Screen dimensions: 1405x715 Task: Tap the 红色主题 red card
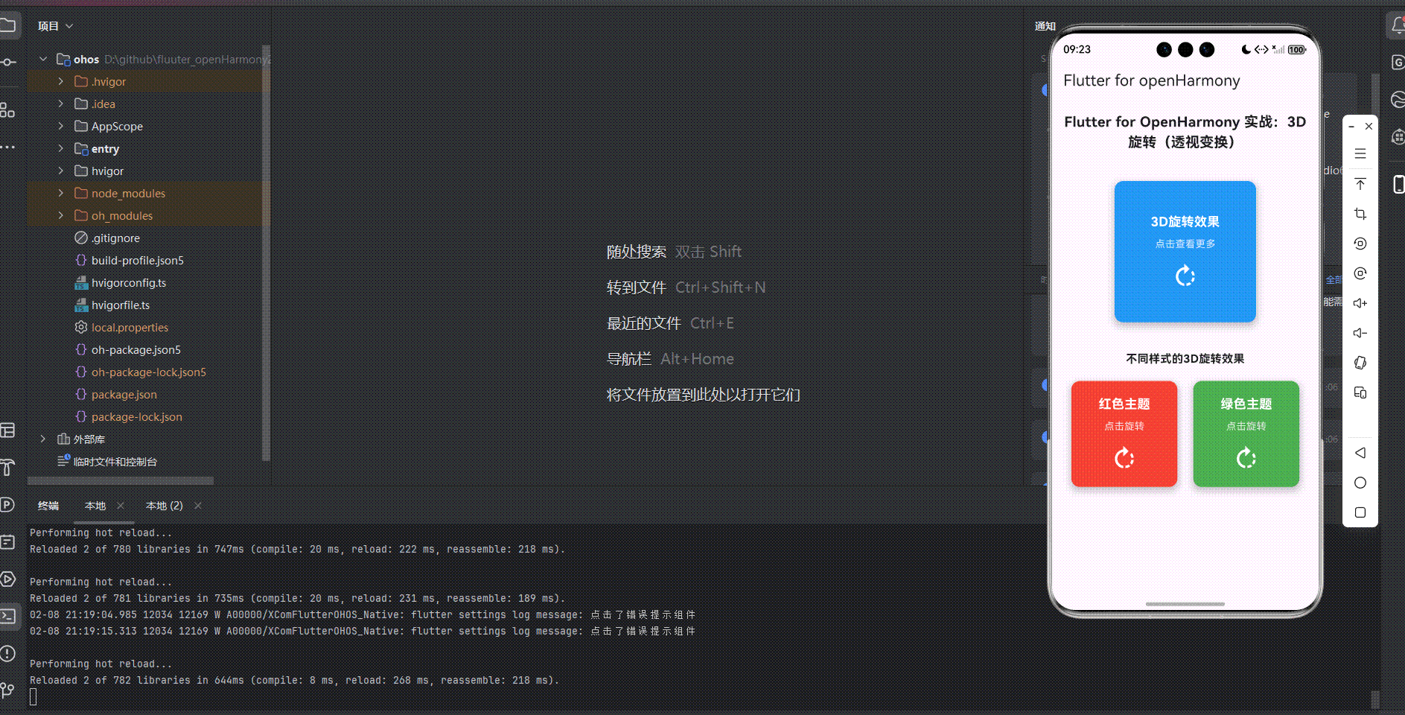(x=1124, y=434)
